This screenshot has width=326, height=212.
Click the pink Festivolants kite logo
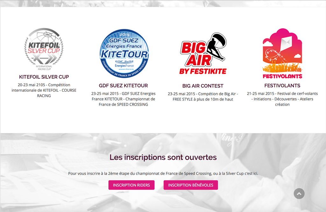[x=282, y=53]
